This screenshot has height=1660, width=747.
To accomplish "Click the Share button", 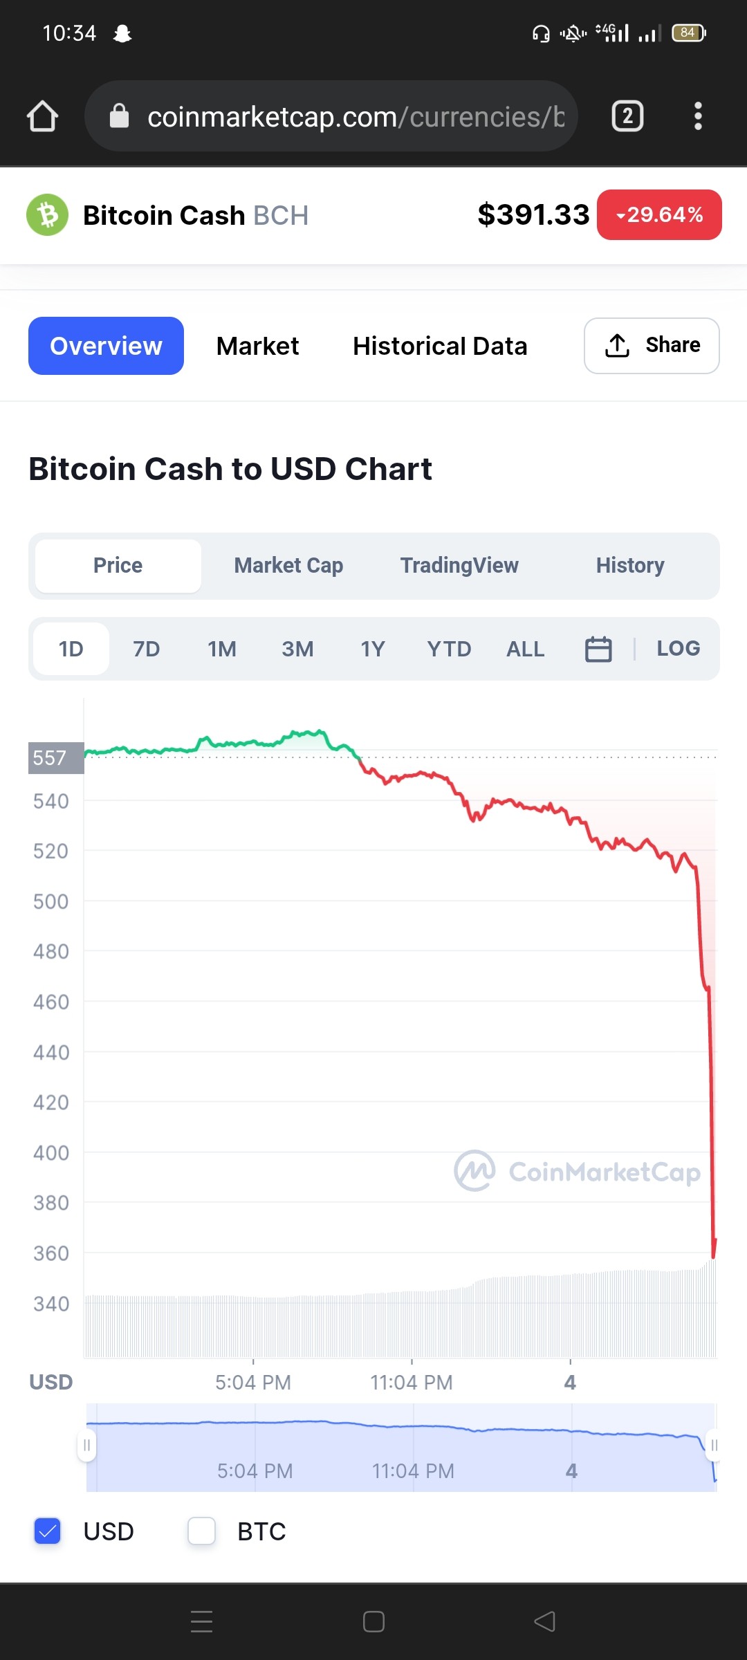I will [x=652, y=346].
